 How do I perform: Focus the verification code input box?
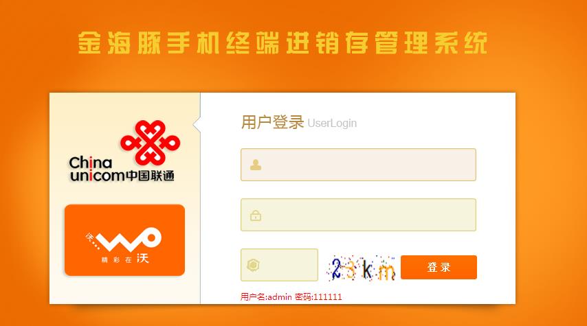pos(279,265)
